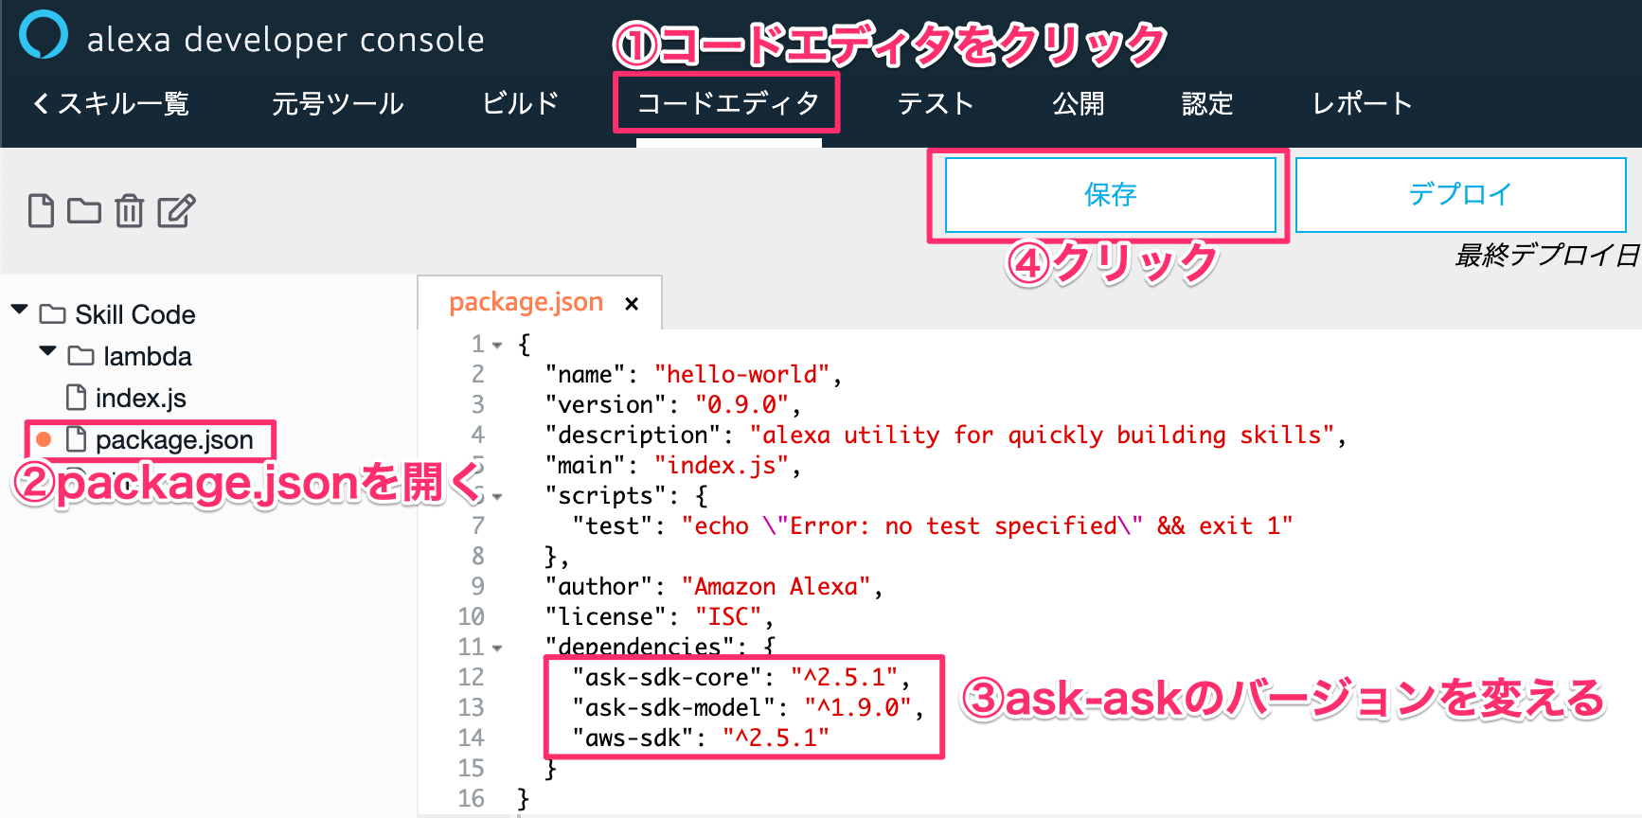This screenshot has width=1642, height=818.
Task: Click the 最終デプロイ日 label
Action: (1547, 255)
